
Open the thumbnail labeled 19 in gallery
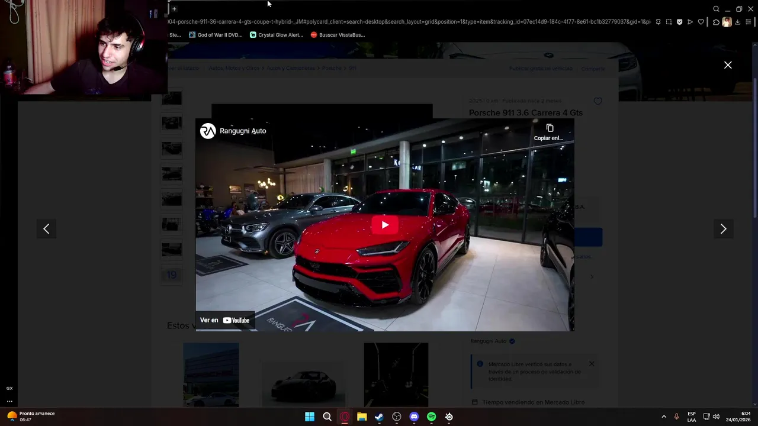172,275
